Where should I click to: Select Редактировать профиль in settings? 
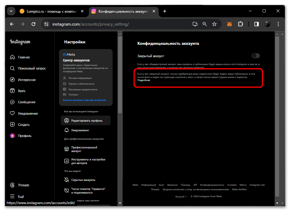tap(86, 121)
